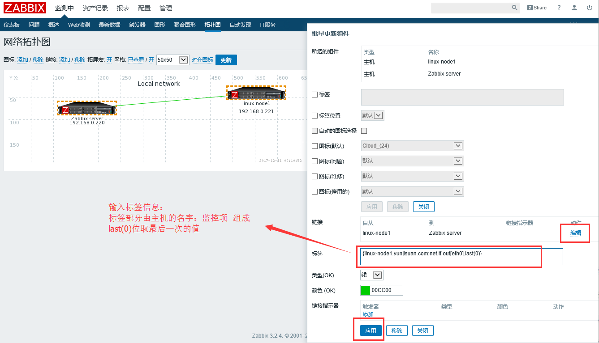Go to the 聚合图形 tab

click(185, 25)
